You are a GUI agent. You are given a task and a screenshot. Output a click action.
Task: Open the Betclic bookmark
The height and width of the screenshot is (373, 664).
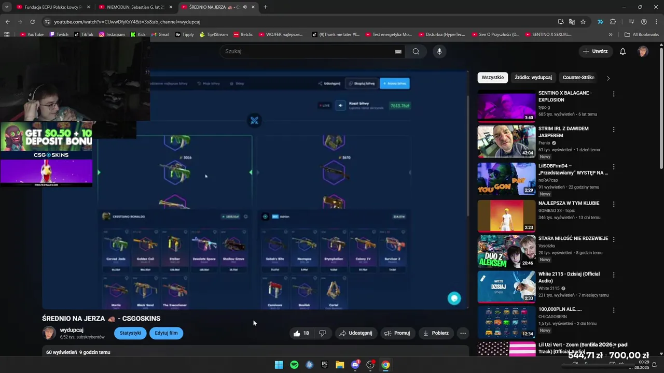[x=243, y=34]
